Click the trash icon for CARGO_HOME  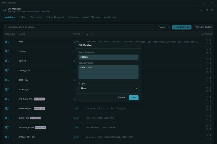[210, 72]
